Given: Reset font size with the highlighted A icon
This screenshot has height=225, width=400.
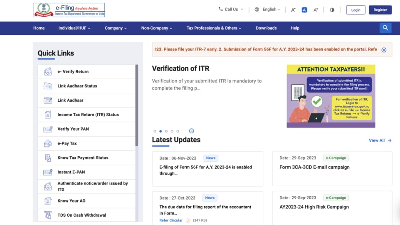Looking at the screenshot, I should pyautogui.click(x=304, y=10).
